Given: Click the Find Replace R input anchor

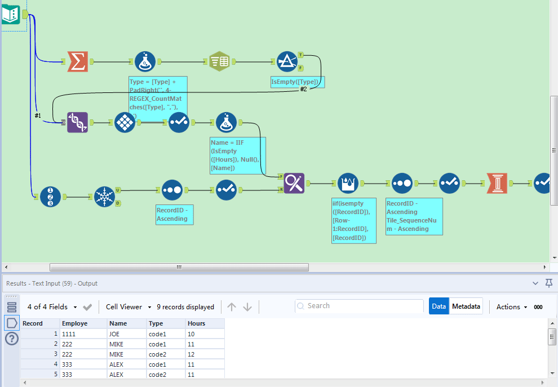Looking at the screenshot, I should (x=281, y=190).
